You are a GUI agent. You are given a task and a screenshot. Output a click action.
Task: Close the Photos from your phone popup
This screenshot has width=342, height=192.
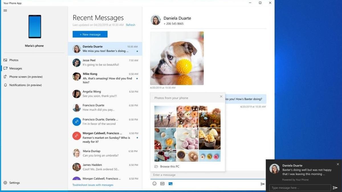coord(221,97)
